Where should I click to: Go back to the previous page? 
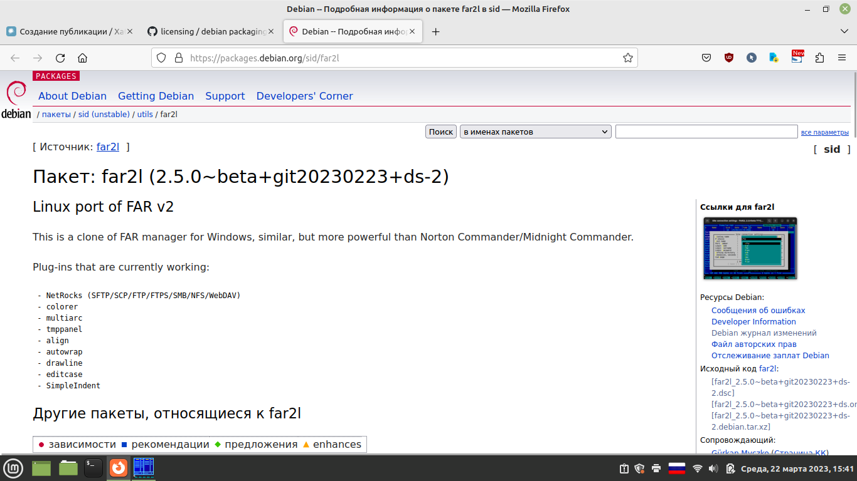(15, 58)
